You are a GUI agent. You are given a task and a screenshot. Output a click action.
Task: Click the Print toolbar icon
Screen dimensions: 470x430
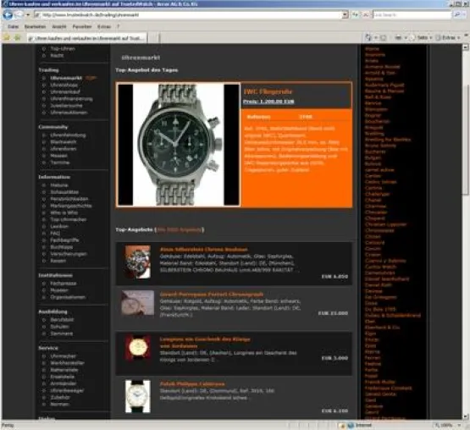click(398, 37)
